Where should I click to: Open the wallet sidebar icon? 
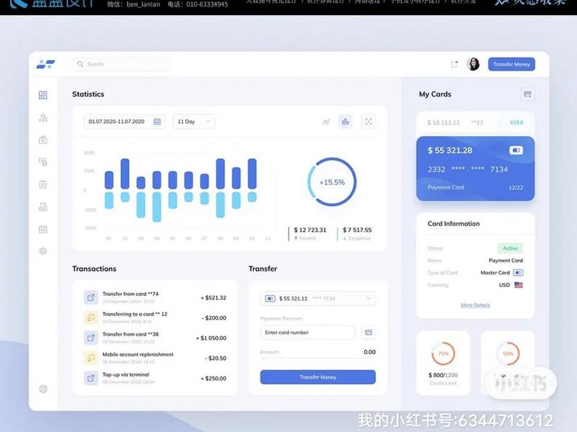[x=43, y=140]
